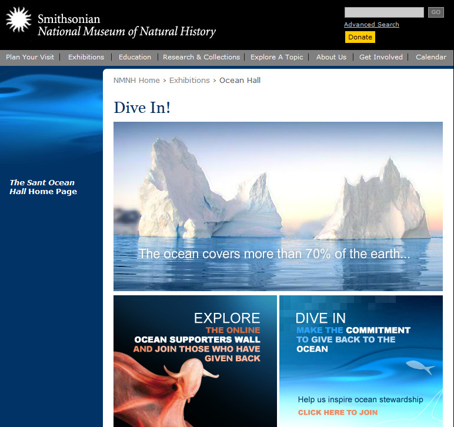
Task: Open The Sant Ocean Hall Home Page link
Action: click(x=43, y=187)
